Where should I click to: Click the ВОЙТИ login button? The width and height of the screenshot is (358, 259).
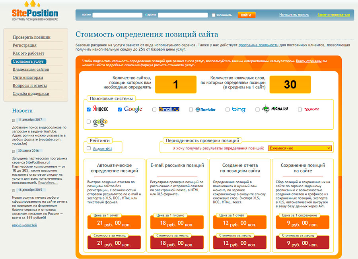(246, 15)
